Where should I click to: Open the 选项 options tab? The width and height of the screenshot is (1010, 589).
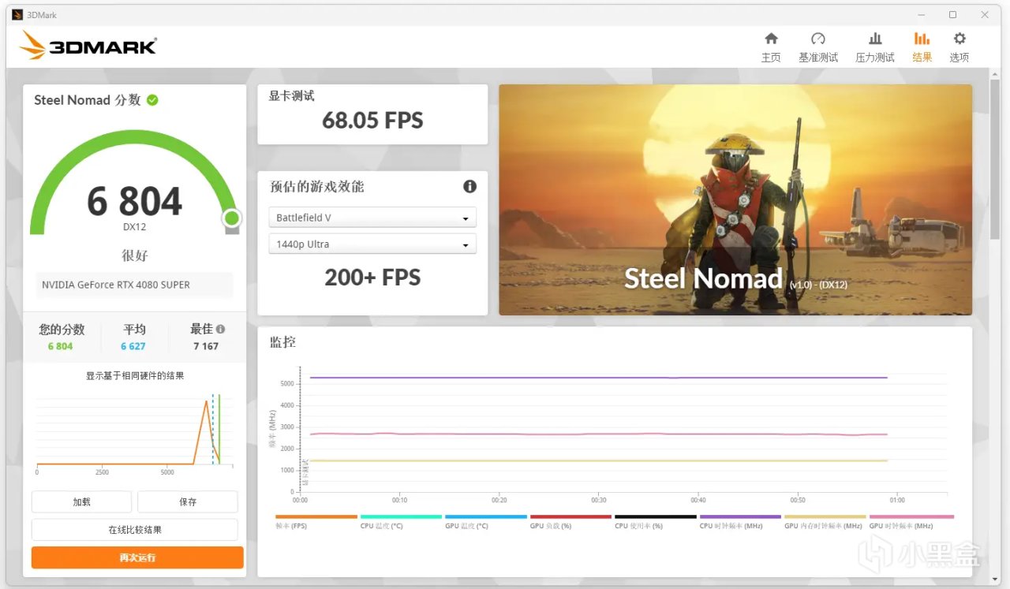[959, 47]
